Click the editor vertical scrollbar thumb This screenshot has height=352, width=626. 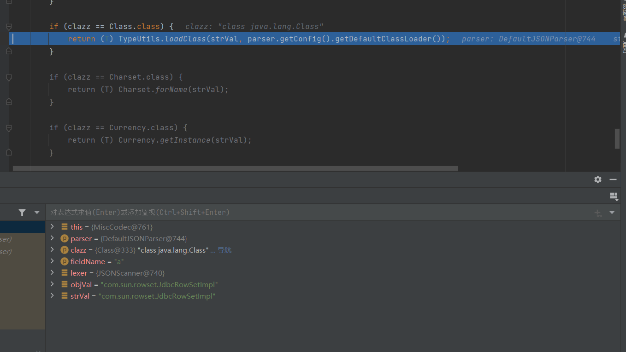pyautogui.click(x=617, y=138)
